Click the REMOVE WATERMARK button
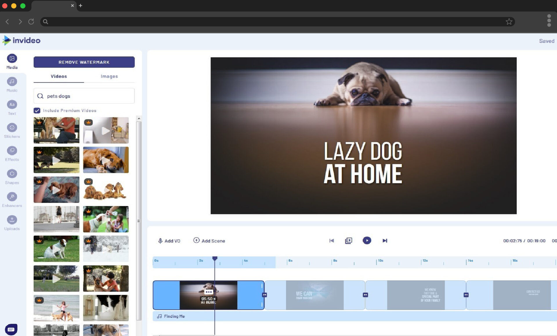Image resolution: width=557 pixels, height=336 pixels. (x=84, y=62)
